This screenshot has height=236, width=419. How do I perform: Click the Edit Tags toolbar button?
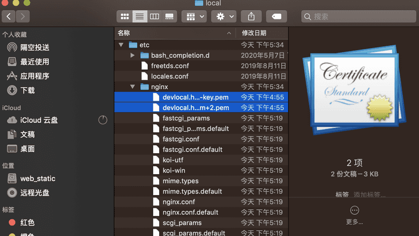pyautogui.click(x=276, y=17)
